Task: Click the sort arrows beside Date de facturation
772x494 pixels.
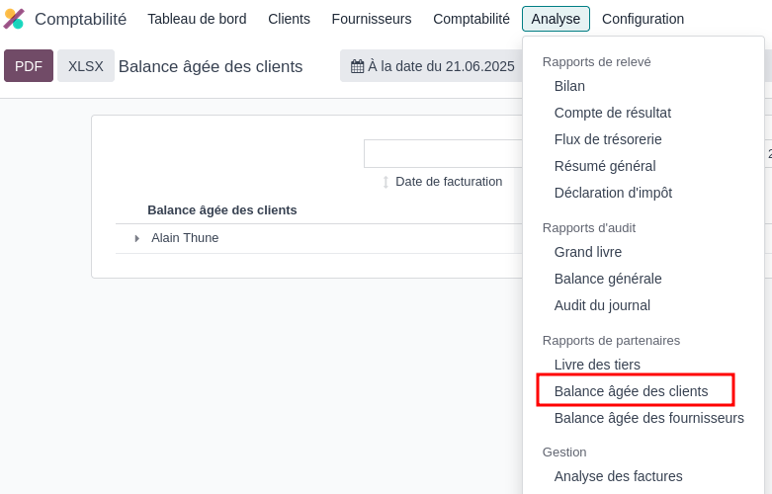Action: click(x=386, y=182)
